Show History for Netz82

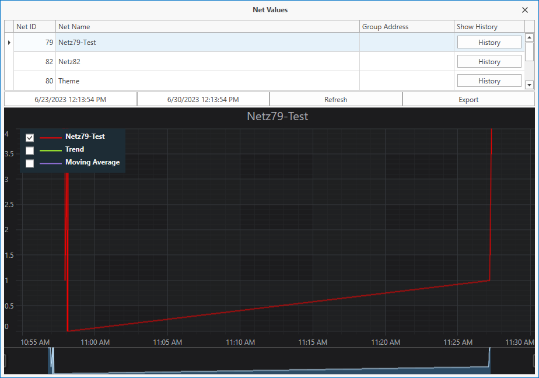pos(489,61)
